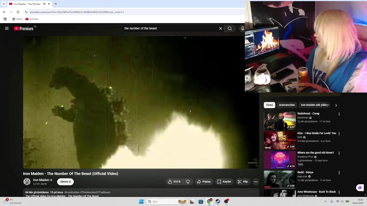
Task: Open Steam from the taskbar
Action: click(218, 201)
